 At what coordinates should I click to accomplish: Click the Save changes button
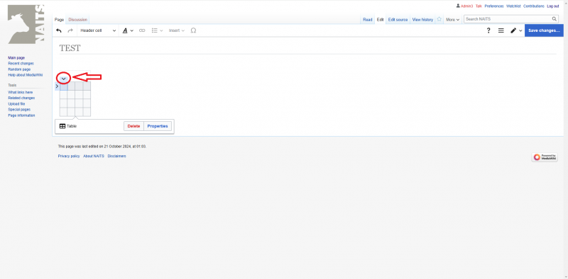(544, 30)
